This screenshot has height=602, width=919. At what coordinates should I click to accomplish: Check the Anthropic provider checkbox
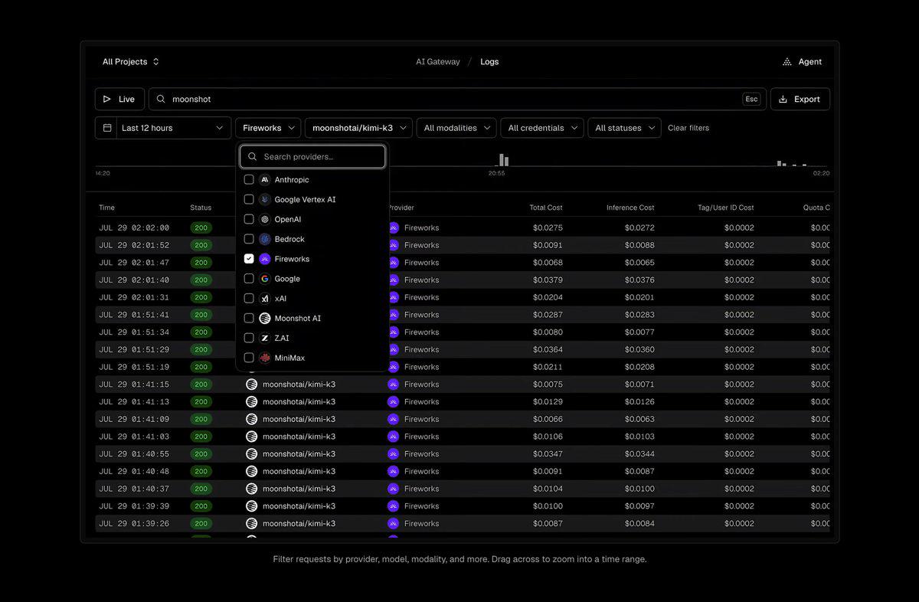point(249,180)
